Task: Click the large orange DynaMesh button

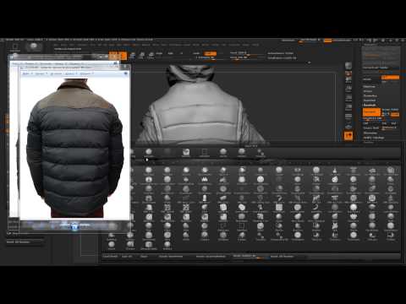Action: 371,112
